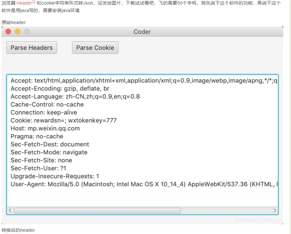Click the Accept-Encoding: gzip, deflate, br line

point(60,88)
